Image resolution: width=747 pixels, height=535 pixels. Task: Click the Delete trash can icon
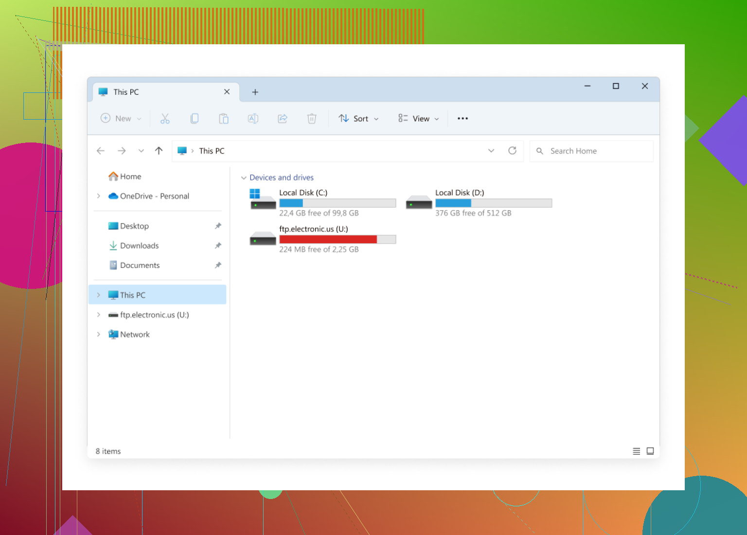click(x=312, y=119)
